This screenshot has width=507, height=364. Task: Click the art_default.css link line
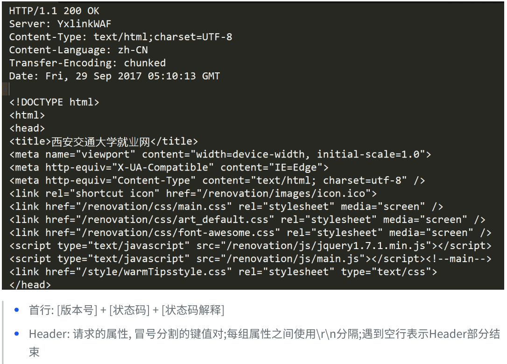[x=247, y=219]
